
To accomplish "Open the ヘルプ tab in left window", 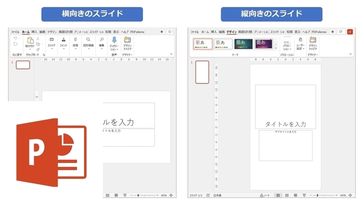I will point(125,32).
